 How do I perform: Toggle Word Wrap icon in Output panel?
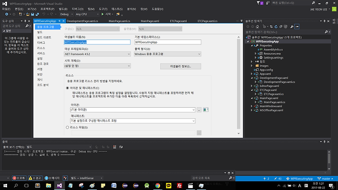pyautogui.click(x=121, y=147)
